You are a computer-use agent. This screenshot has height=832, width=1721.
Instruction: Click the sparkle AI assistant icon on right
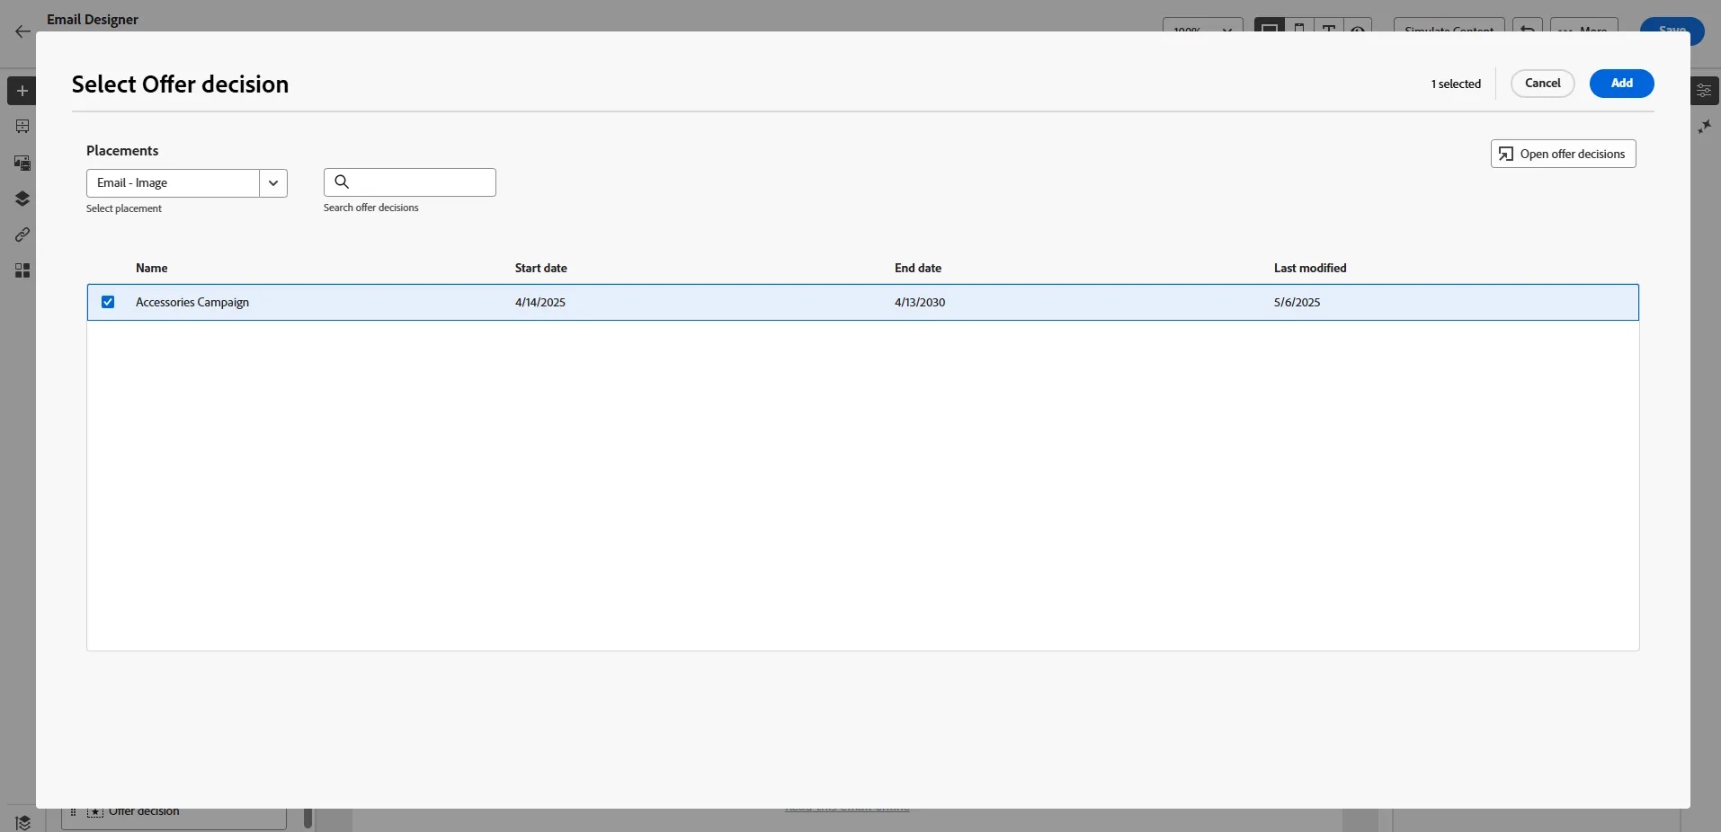tap(1704, 127)
